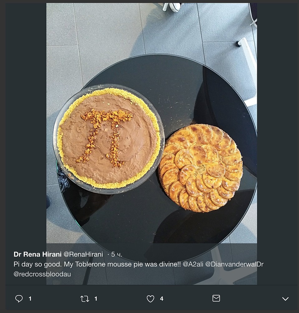Screen dimensions: 299x313
Task: Open the @RenaHirani handle link
Action: [x=83, y=254]
